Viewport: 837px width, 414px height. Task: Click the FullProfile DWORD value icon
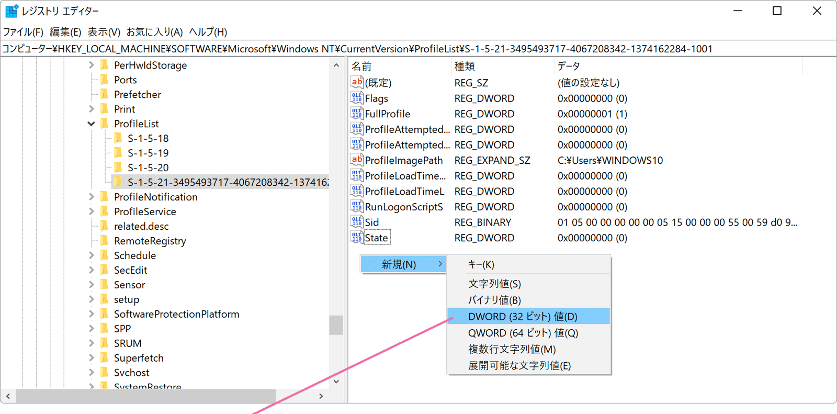[357, 114]
